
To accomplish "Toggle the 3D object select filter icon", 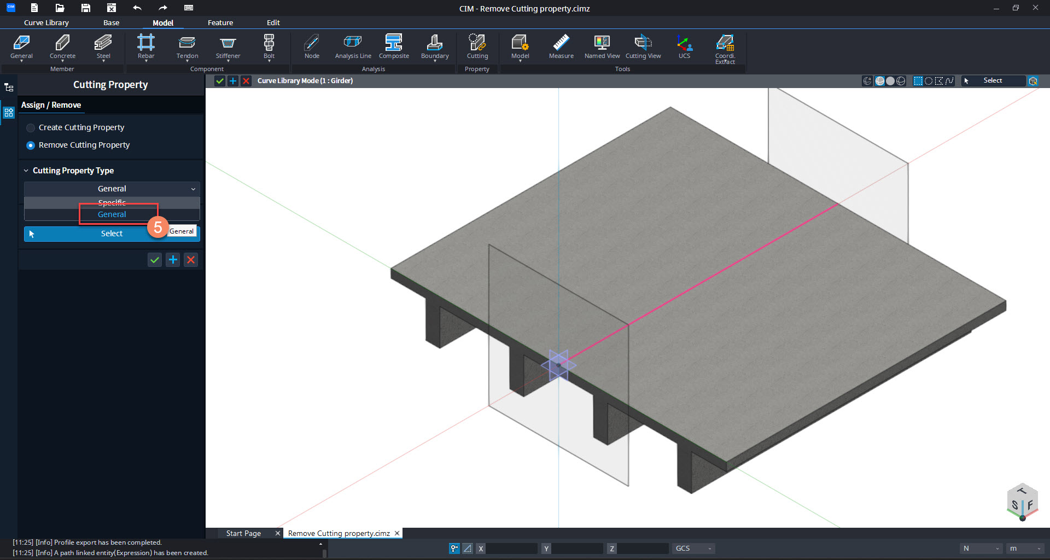I will click(x=1033, y=81).
